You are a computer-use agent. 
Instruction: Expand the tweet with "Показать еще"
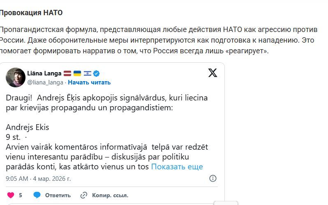(x=177, y=167)
